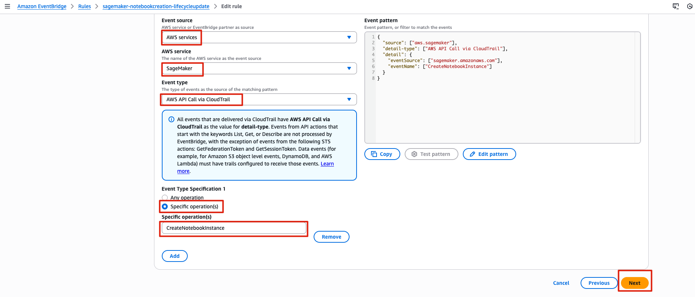Click the CreateNotebookInstance operation input field
The height and width of the screenshot is (297, 695).
coord(234,228)
